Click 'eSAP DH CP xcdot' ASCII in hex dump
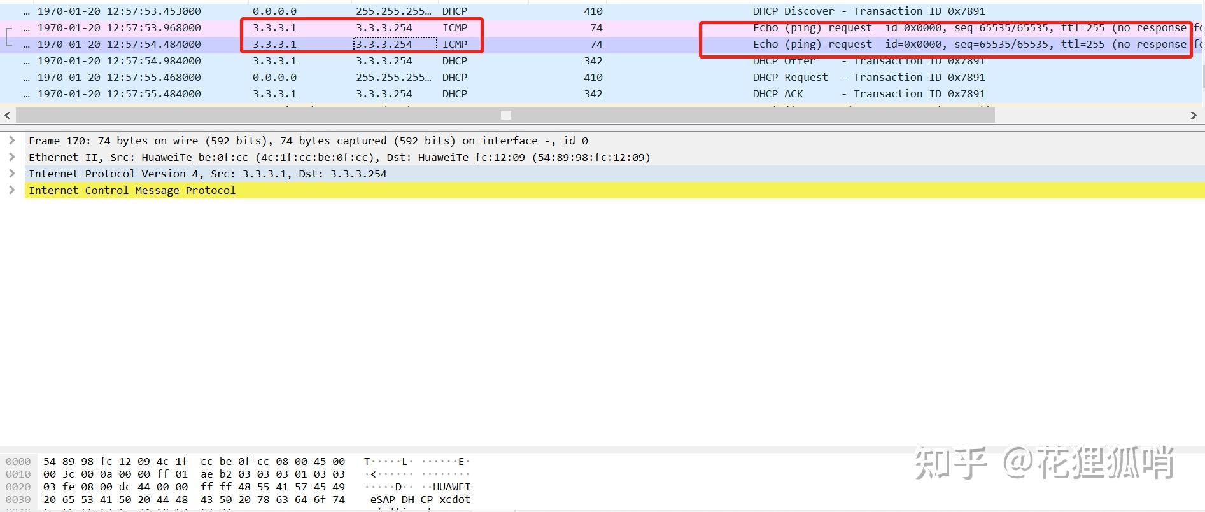 point(420,499)
